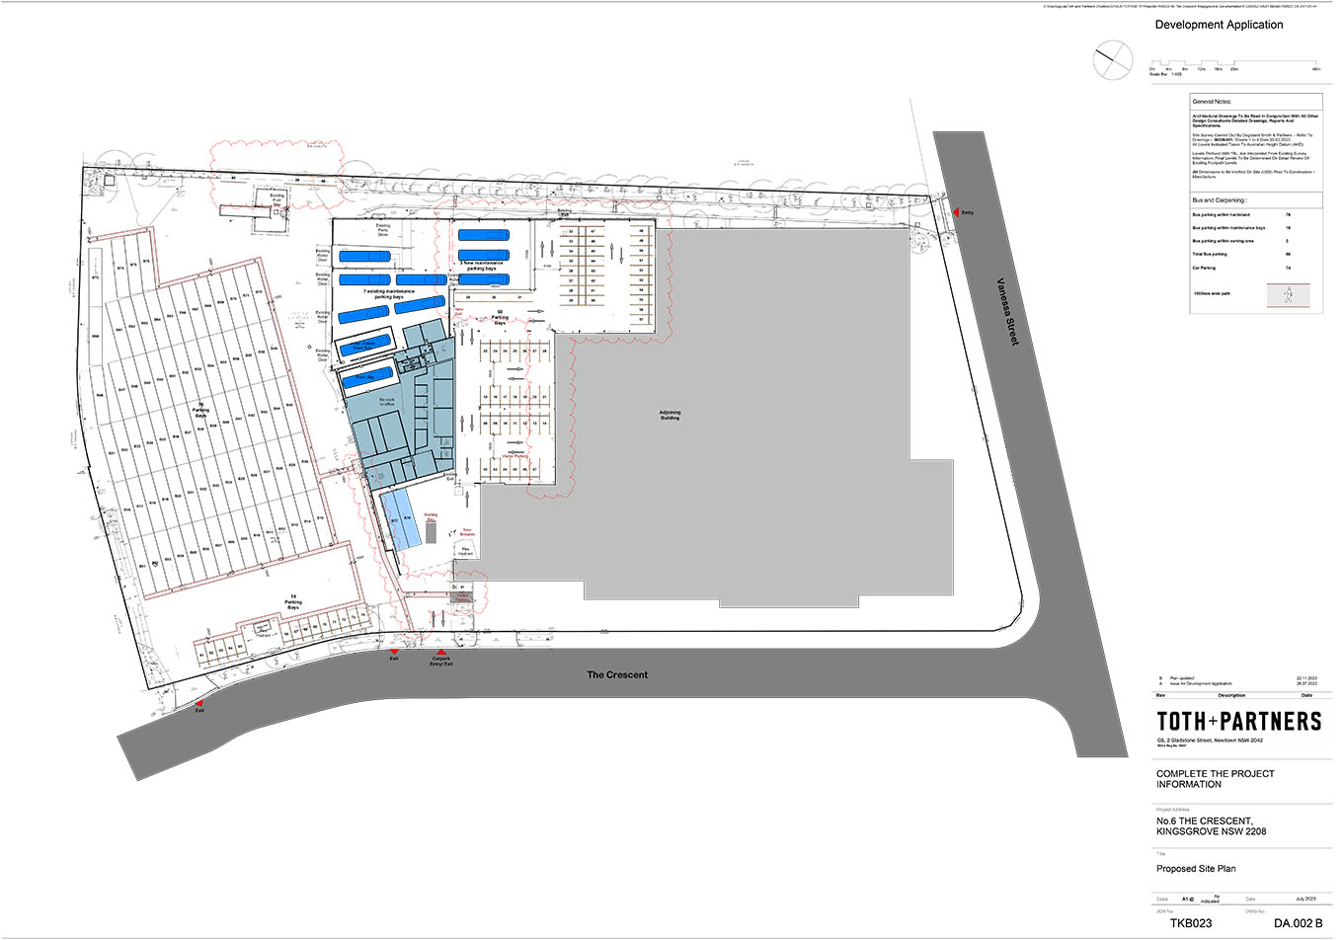Viewport: 1343px width, 940px height.
Task: Click the 'Bus and Carparking :' heading
Action: tap(1220, 200)
